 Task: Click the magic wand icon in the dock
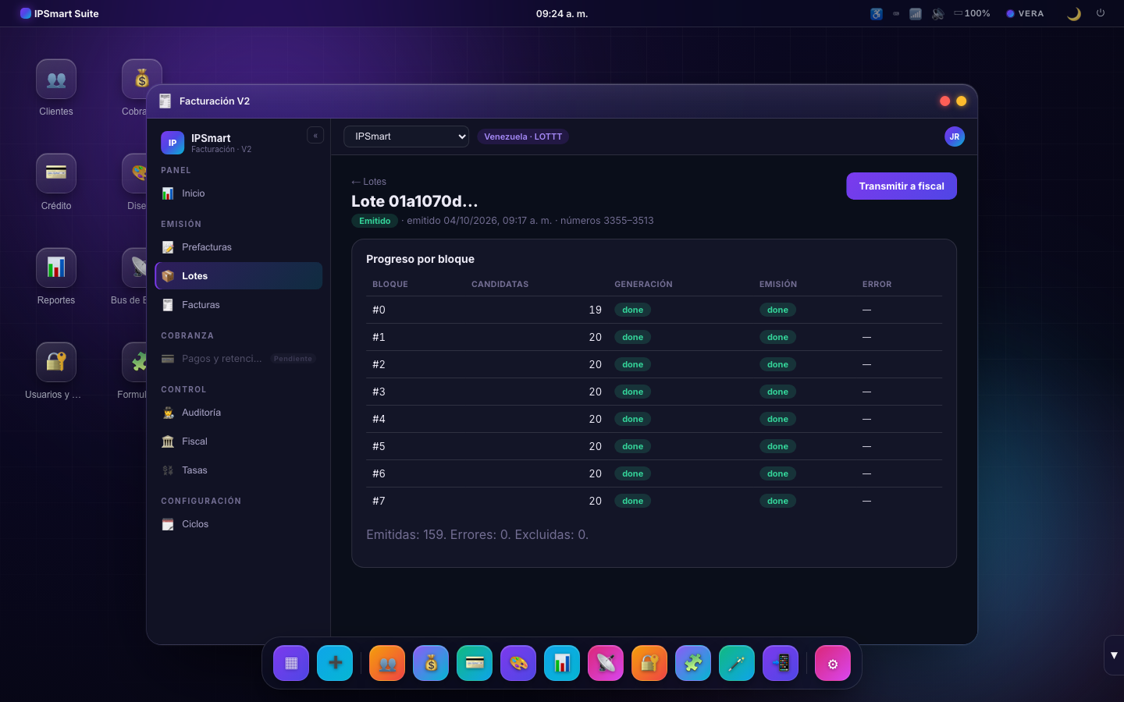(737, 663)
